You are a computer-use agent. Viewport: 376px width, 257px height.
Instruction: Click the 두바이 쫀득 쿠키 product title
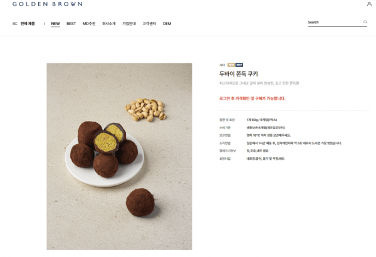pyautogui.click(x=239, y=74)
